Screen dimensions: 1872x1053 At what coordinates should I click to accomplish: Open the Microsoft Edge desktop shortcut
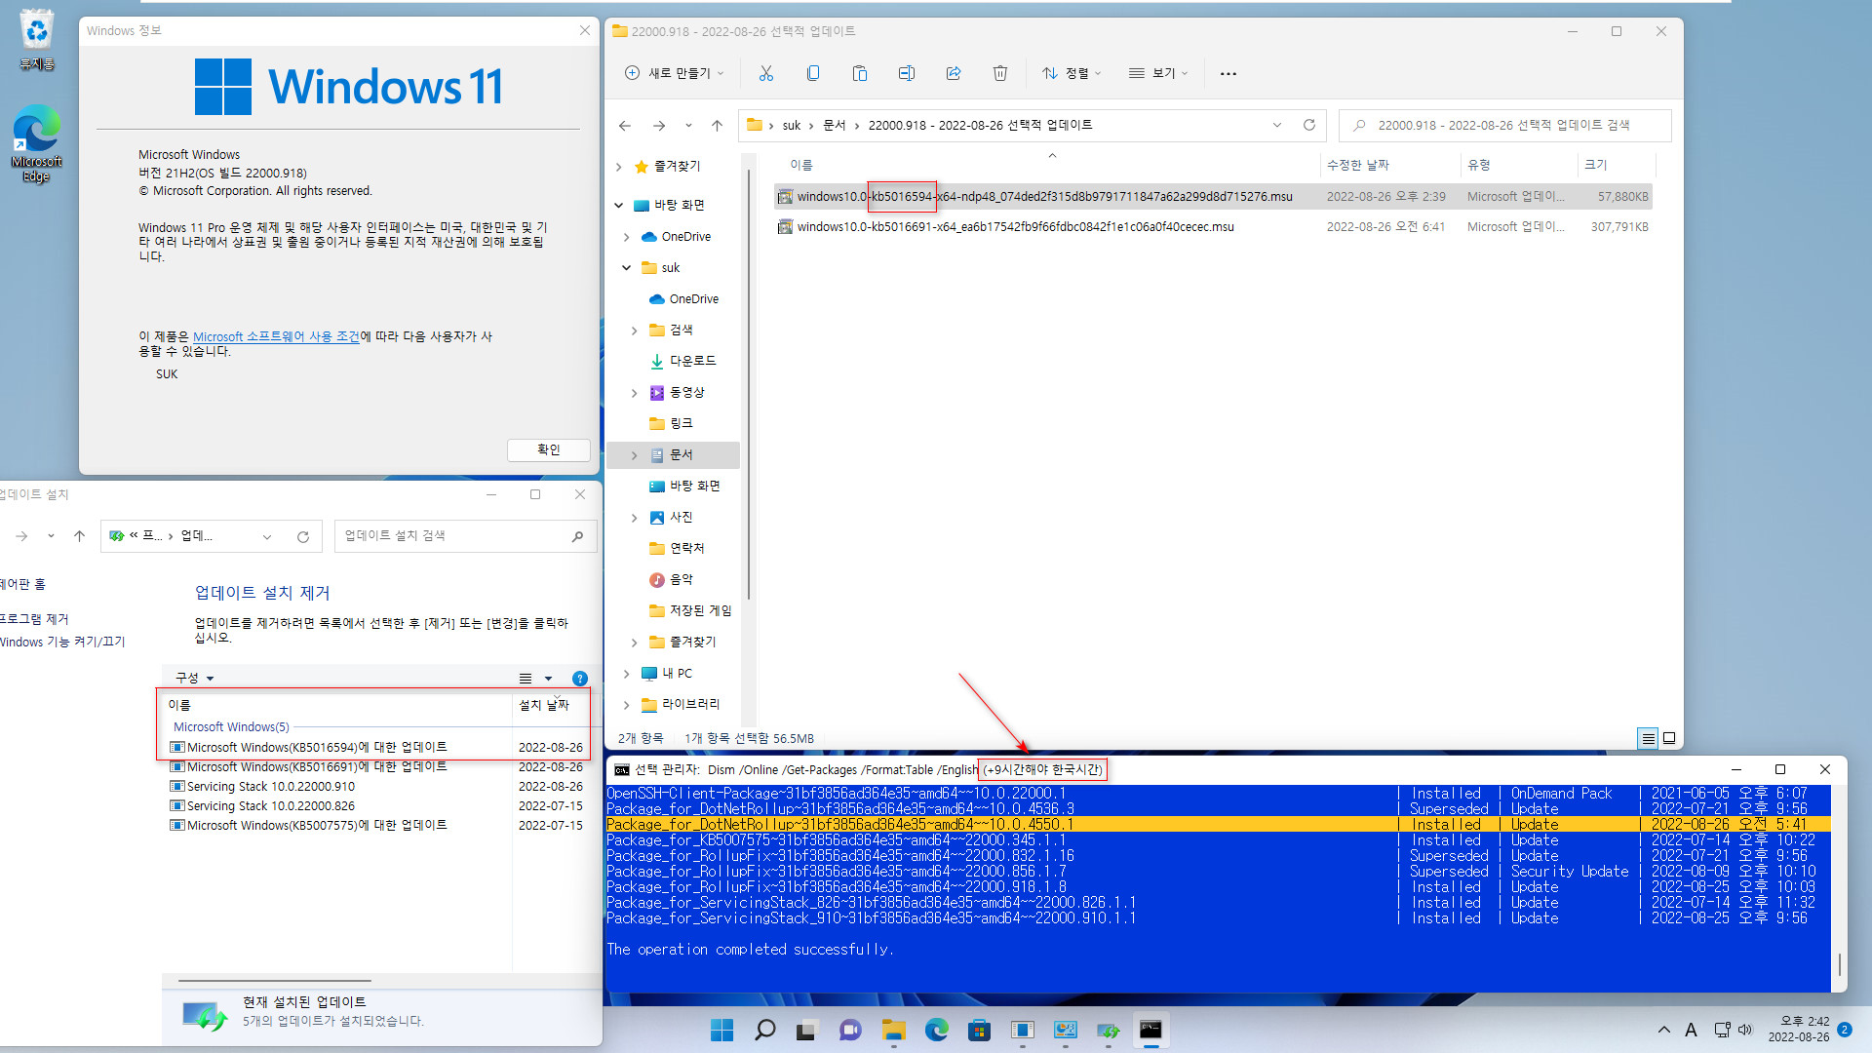coord(36,143)
